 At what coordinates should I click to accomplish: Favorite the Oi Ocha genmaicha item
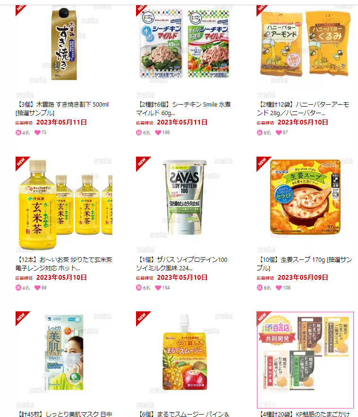pos(37,287)
